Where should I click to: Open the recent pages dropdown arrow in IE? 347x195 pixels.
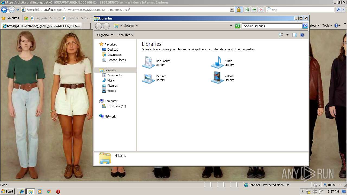(x=18, y=10)
